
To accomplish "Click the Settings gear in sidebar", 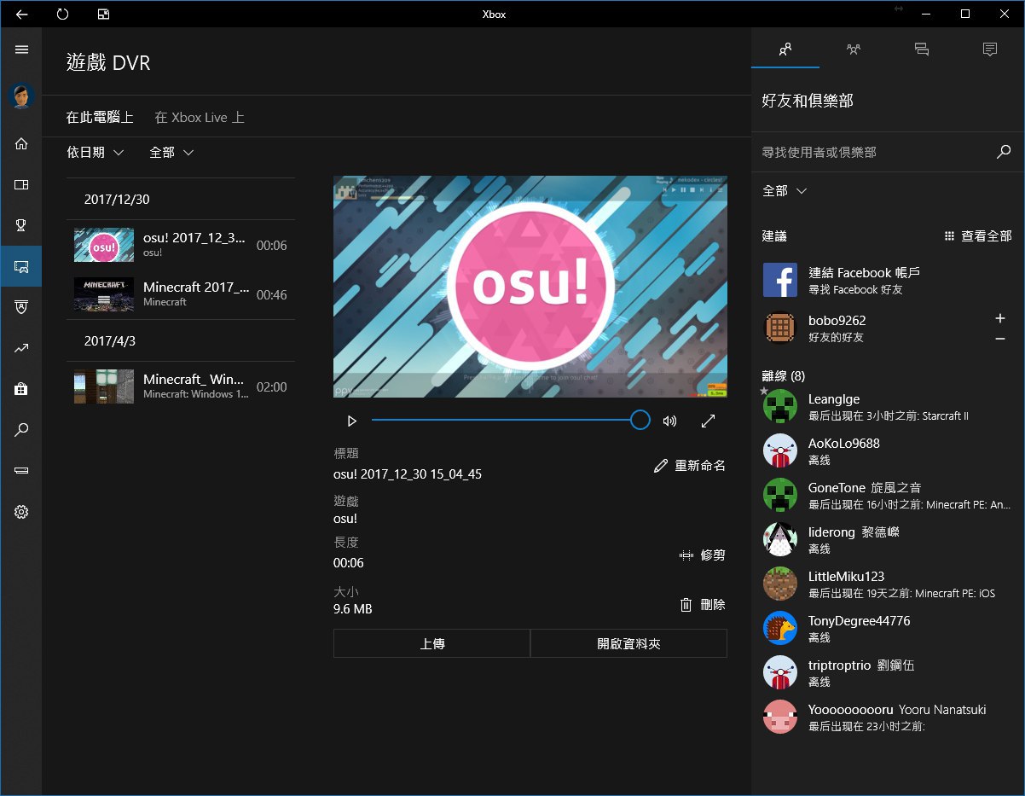I will (21, 512).
